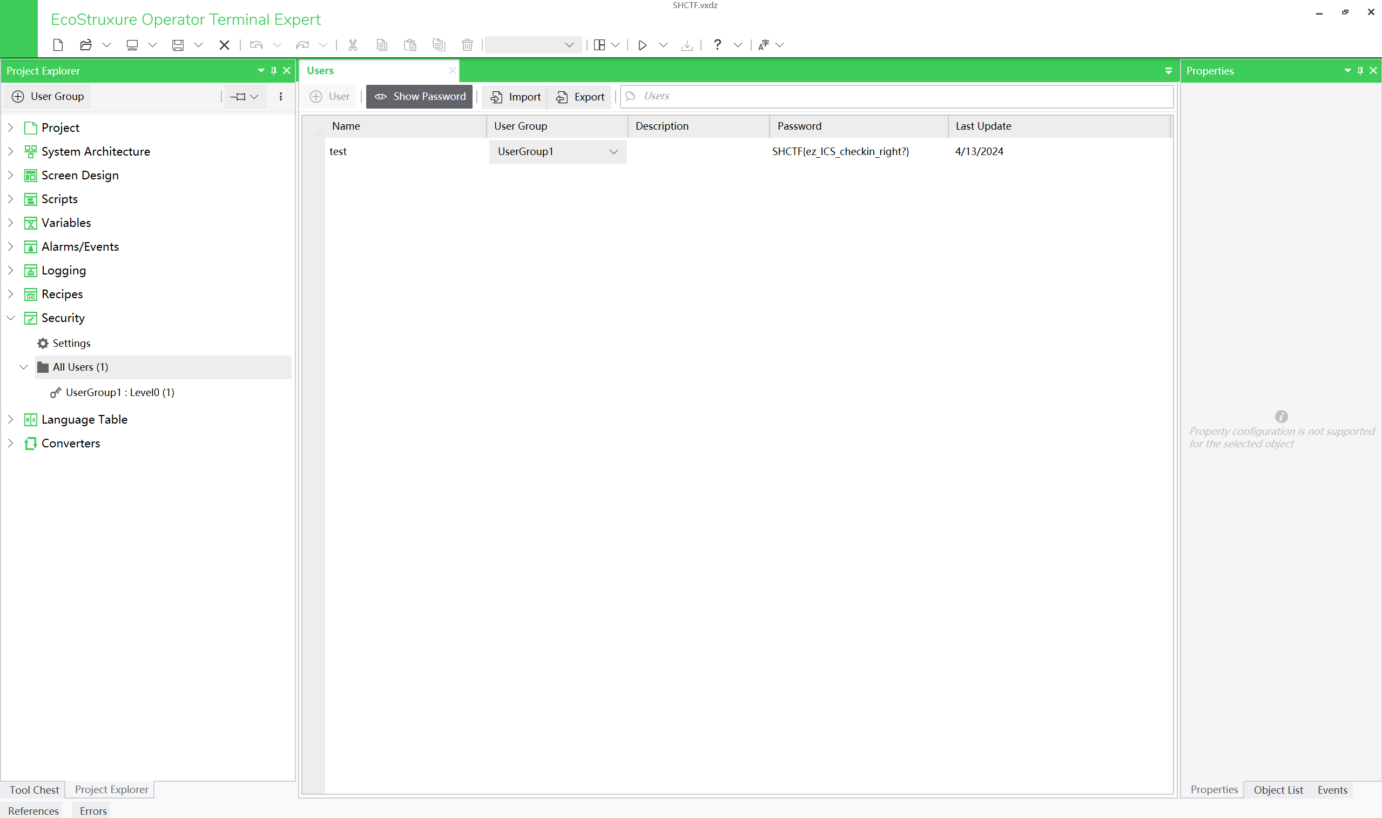The height and width of the screenshot is (818, 1382).
Task: Open the References tab
Action: [x=33, y=810]
